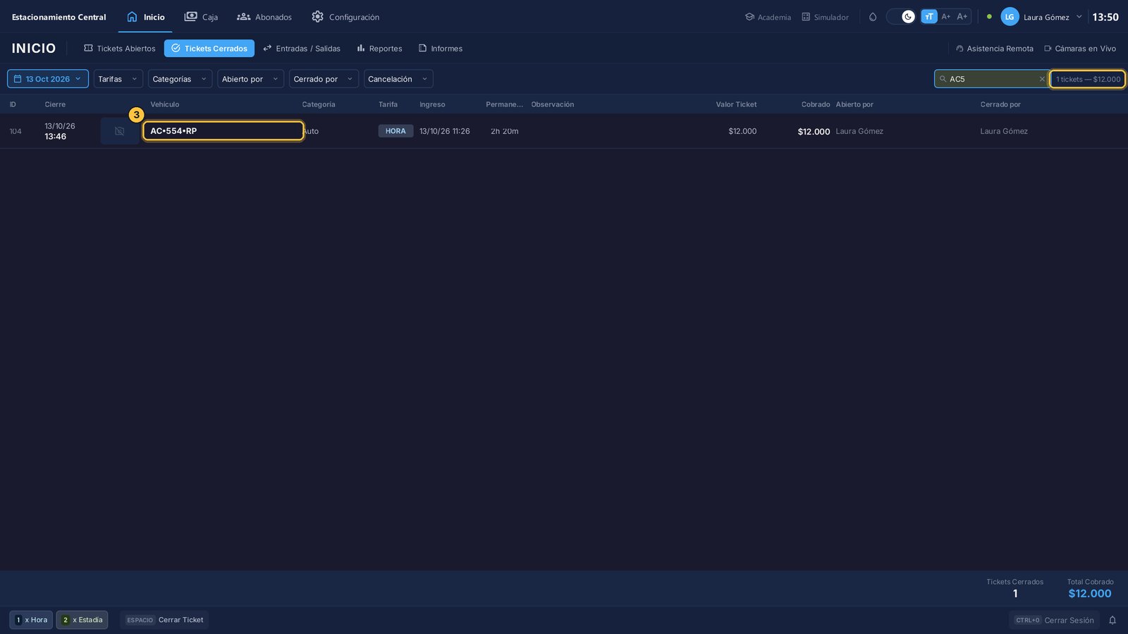Click the no-photo camera thumbnail of ticket 104
The height and width of the screenshot is (634, 1128).
coord(119,131)
